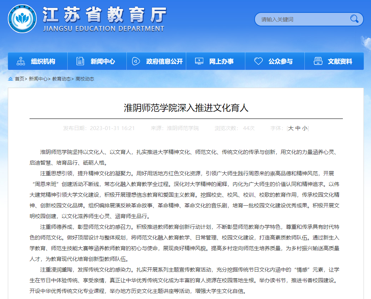The height and width of the screenshot is (299, 371).
Task: Click the paragraph starting 注重浸润熏陶
Action: 184,280
